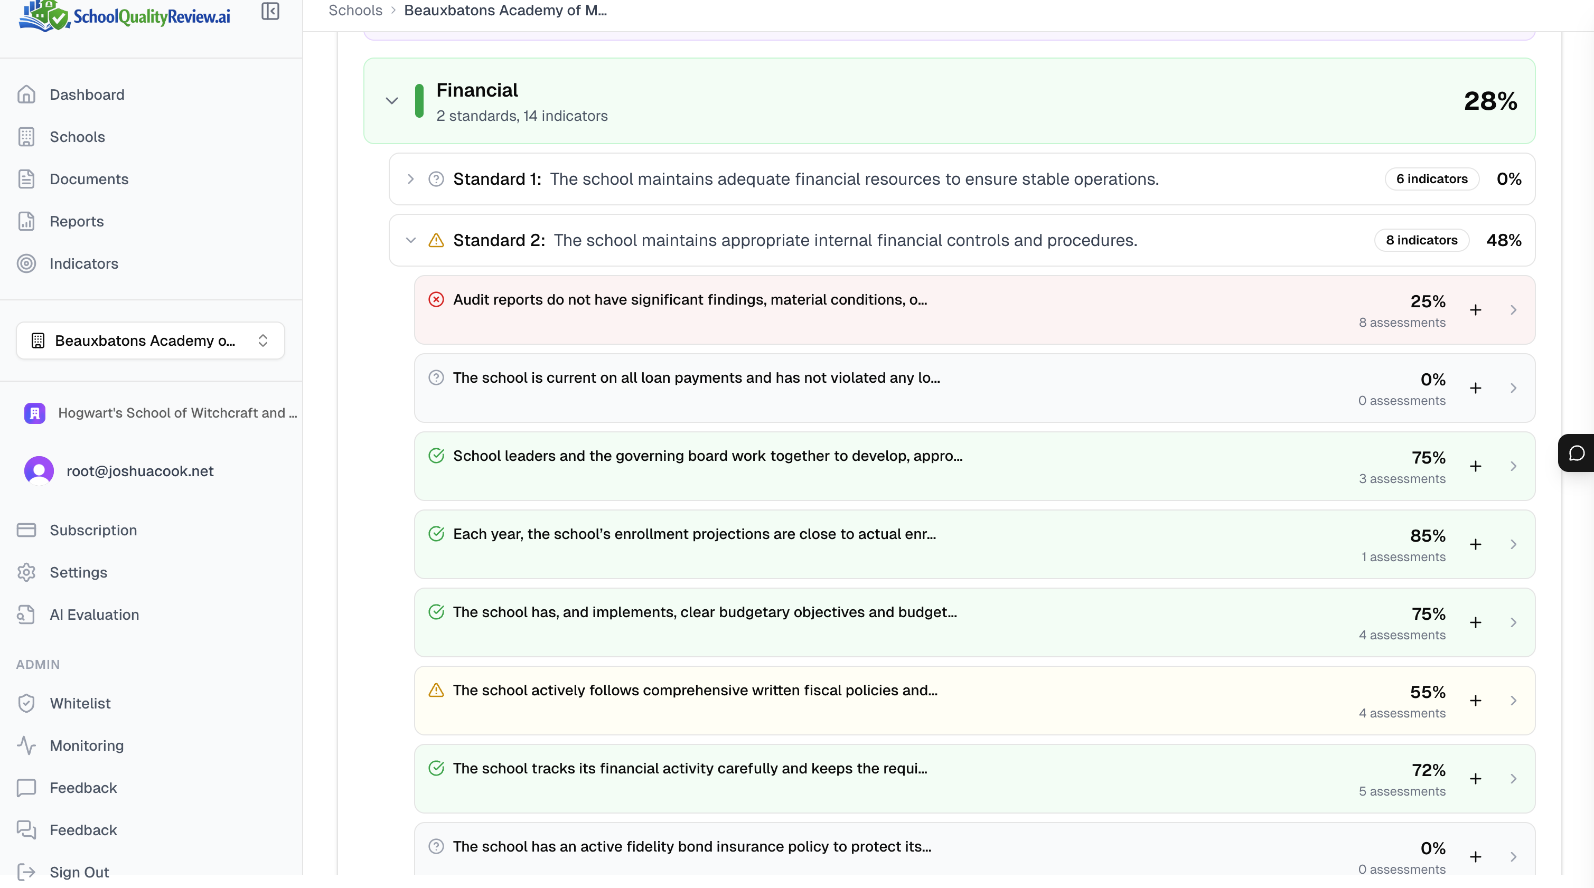Click the plus icon on loan payments indicator
Screen dimensions: 1594x888
coord(1475,388)
